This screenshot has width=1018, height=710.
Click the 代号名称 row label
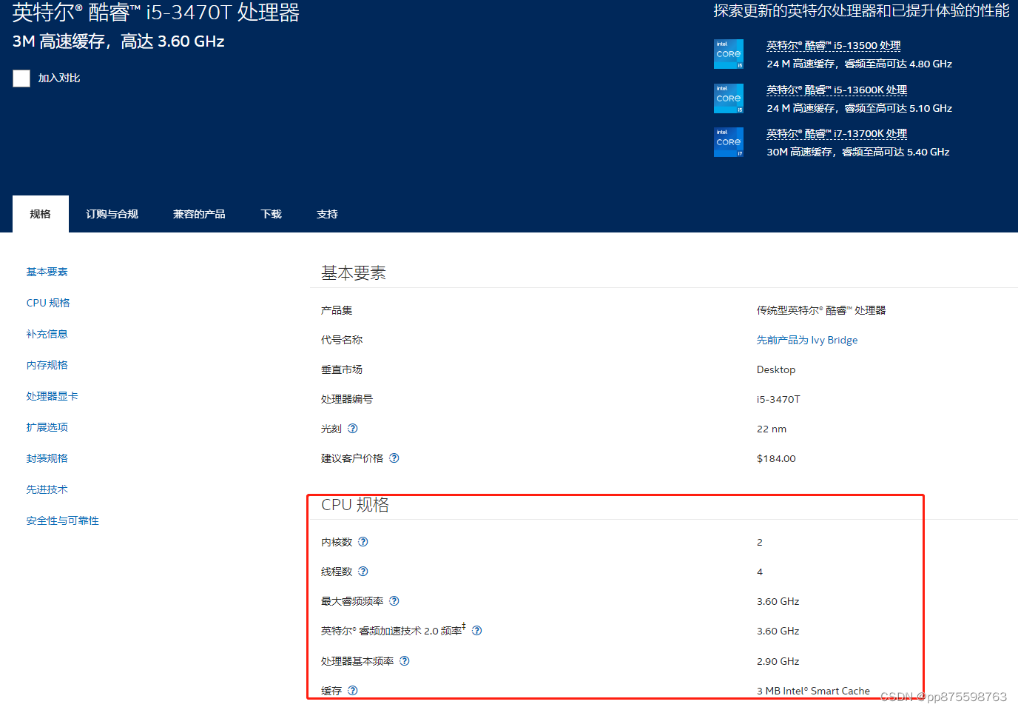(x=342, y=340)
